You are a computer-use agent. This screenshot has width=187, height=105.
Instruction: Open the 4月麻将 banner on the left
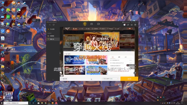pos(74,41)
